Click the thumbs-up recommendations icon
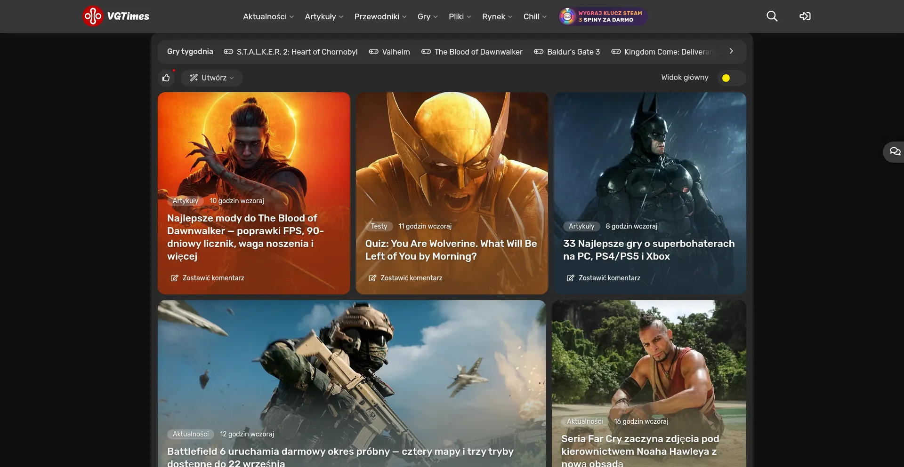 [x=166, y=78]
